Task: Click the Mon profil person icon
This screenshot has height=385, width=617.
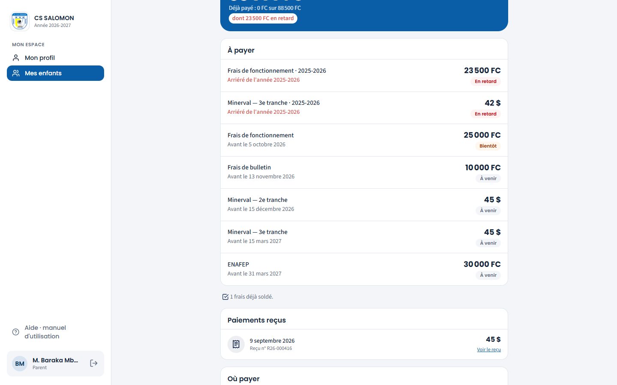Action: tap(16, 58)
